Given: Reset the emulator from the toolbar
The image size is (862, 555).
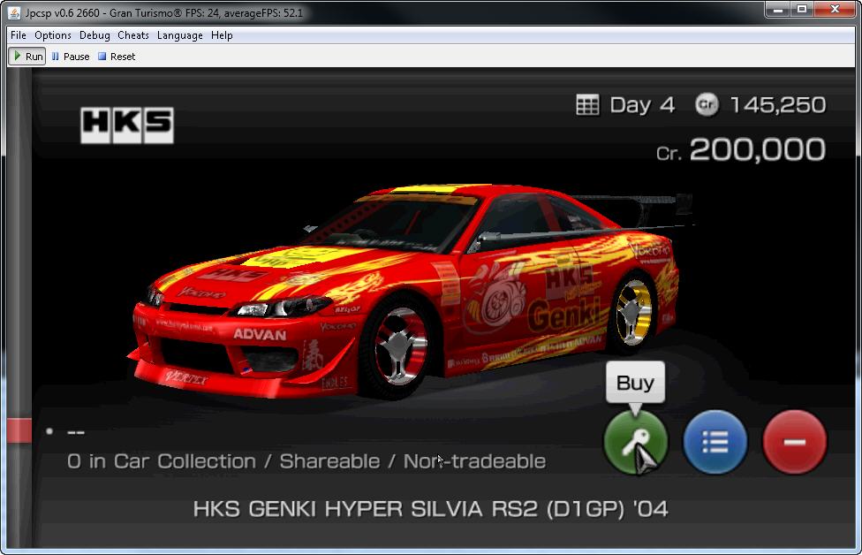Looking at the screenshot, I should (x=117, y=57).
